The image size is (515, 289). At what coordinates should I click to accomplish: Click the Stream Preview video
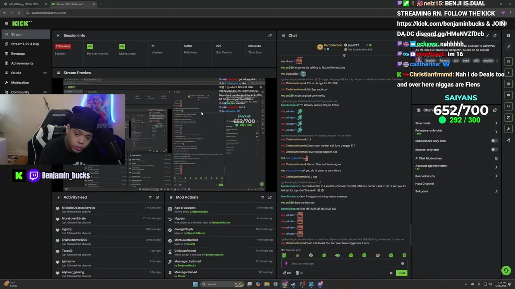pos(164,134)
